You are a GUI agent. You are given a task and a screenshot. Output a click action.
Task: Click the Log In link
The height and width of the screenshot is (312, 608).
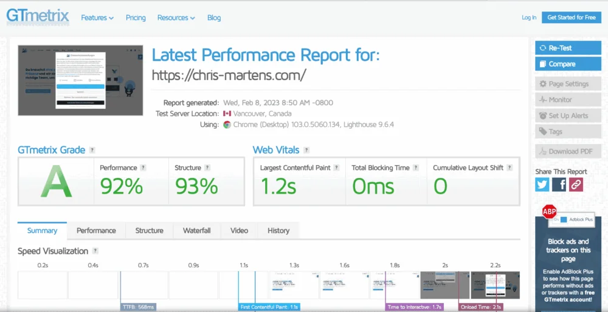[x=529, y=18]
